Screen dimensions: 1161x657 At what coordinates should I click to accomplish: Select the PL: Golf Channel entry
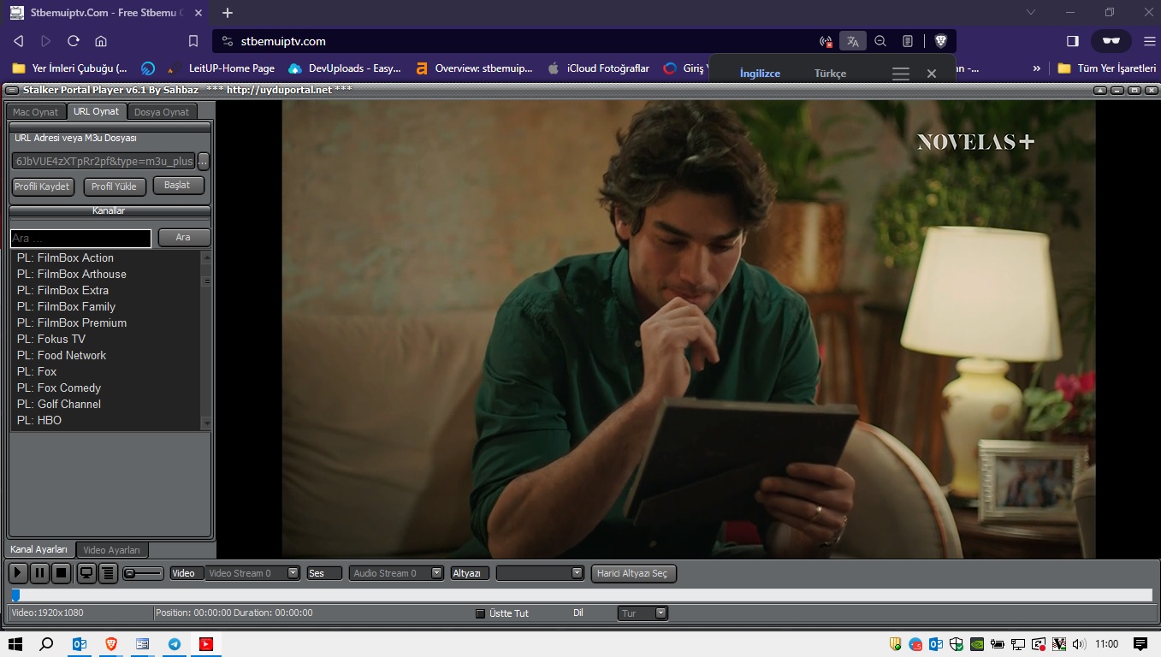(106, 404)
